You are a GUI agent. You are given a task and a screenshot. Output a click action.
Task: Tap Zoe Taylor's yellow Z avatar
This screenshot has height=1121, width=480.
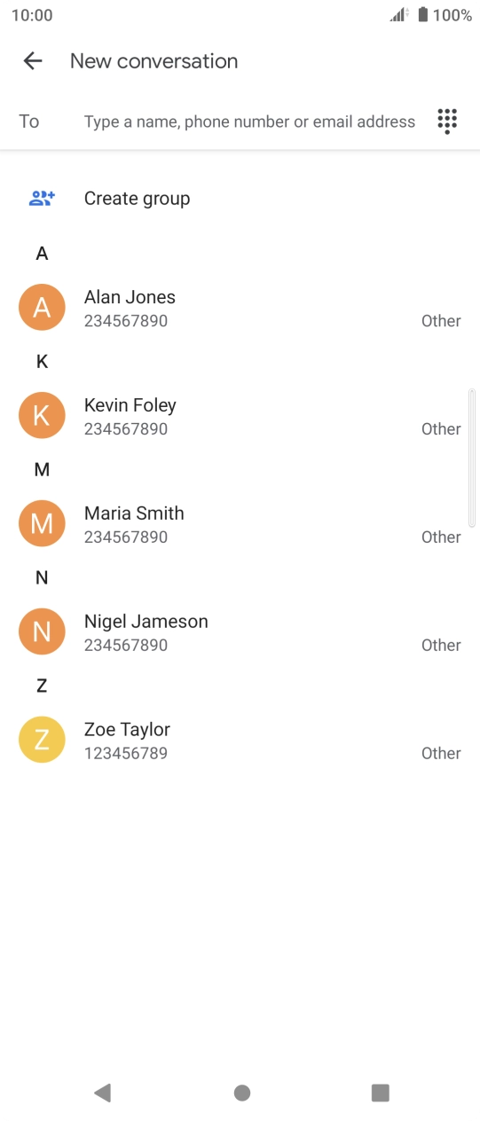42,741
